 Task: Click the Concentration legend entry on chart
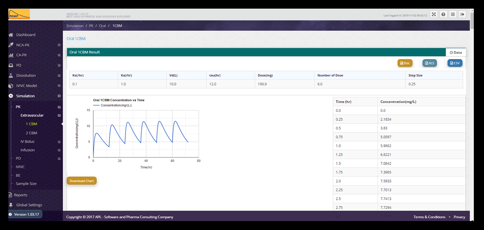pyautogui.click(x=113, y=105)
